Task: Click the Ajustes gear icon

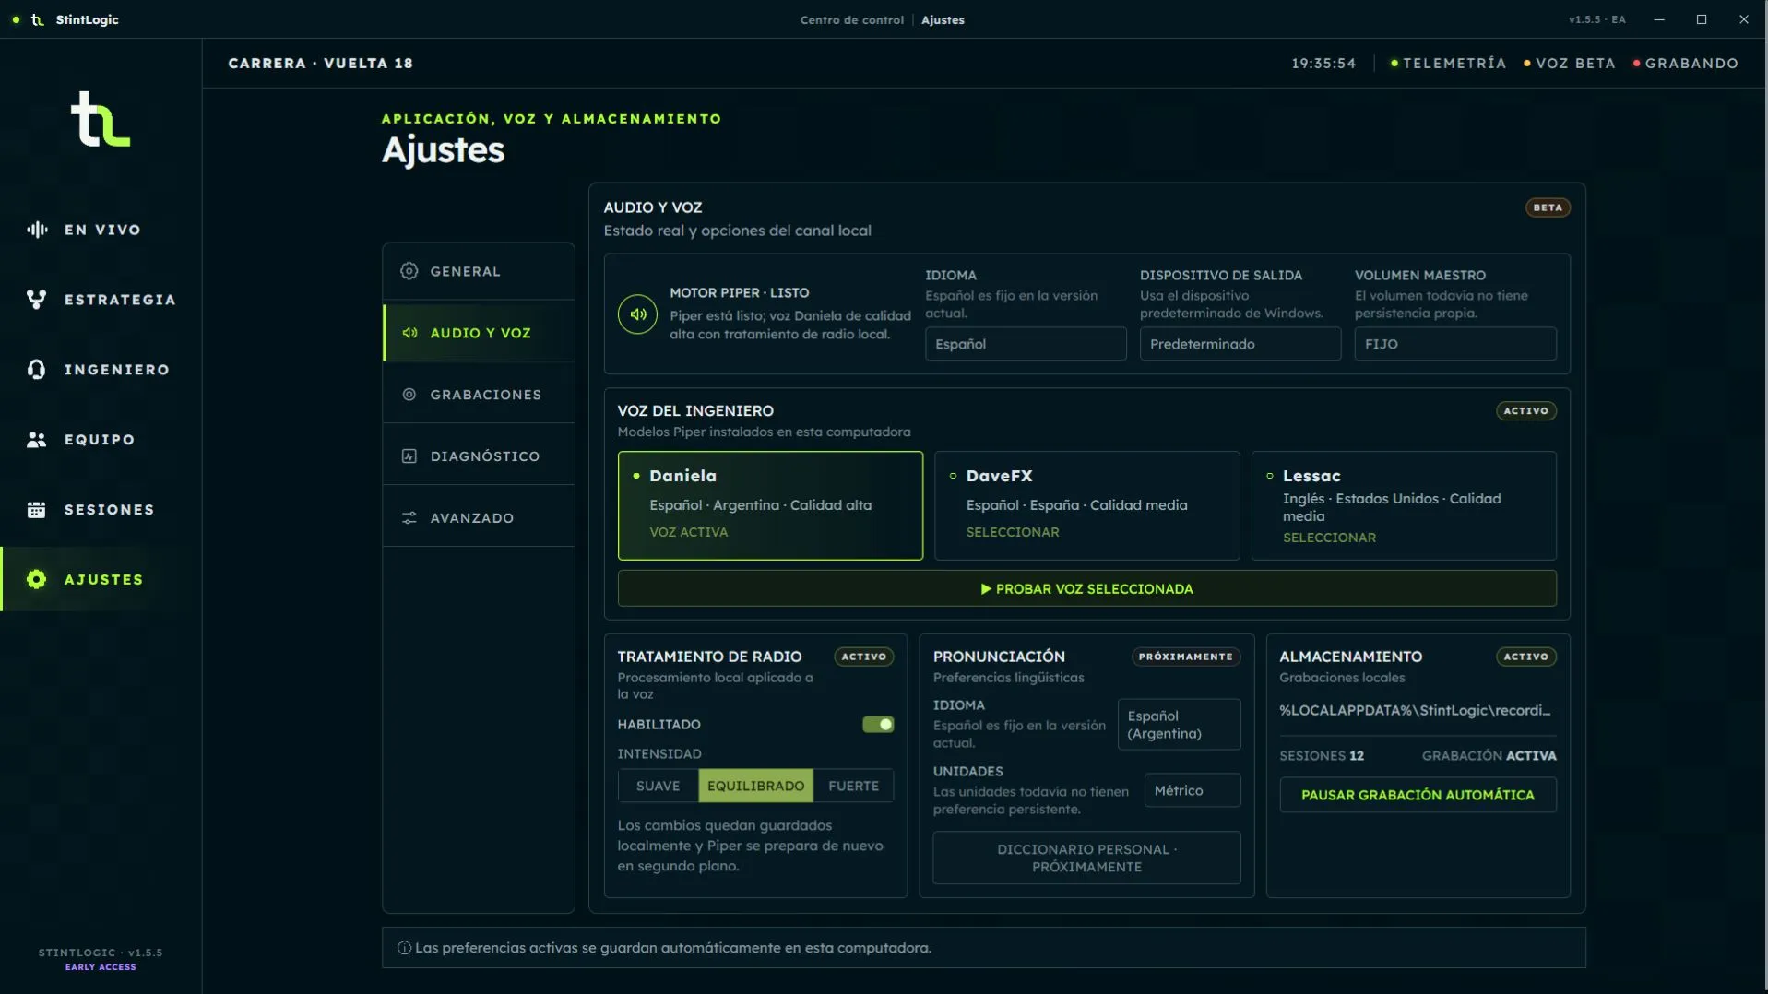Action: 37,580
